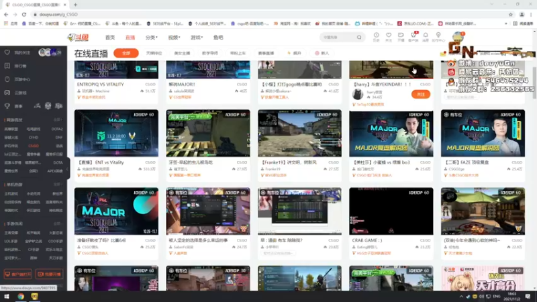Expand all of the 网游竞技 sidebar section
Viewport: 537px width, 302px height.
click(58, 120)
